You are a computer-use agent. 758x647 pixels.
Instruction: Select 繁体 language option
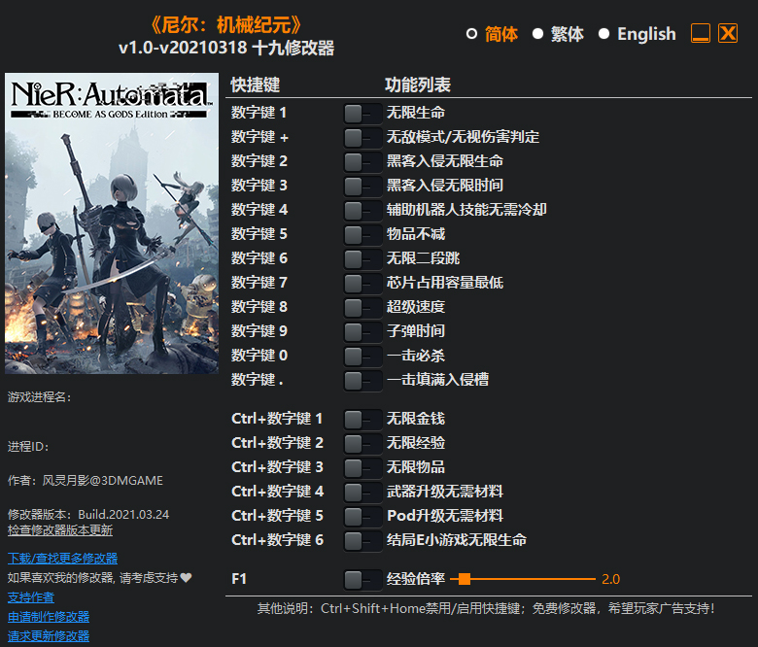pyautogui.click(x=537, y=34)
